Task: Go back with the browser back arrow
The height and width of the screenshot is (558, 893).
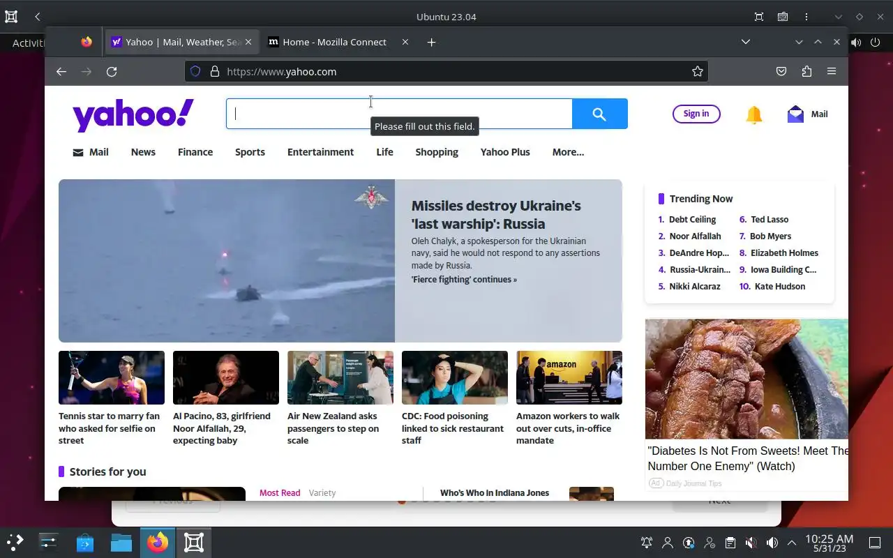Action: 61,71
